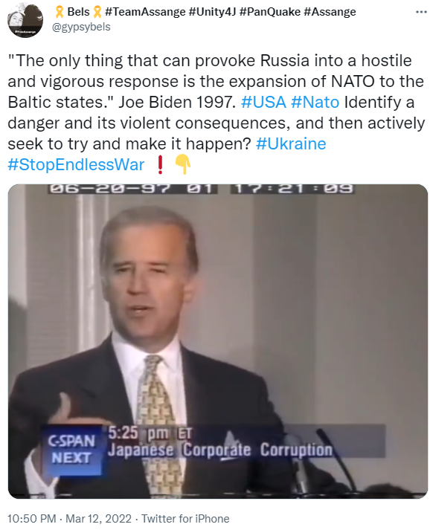Select the C-SPAN NEXT logo in video
This screenshot has width=433, height=530.
pos(71,450)
